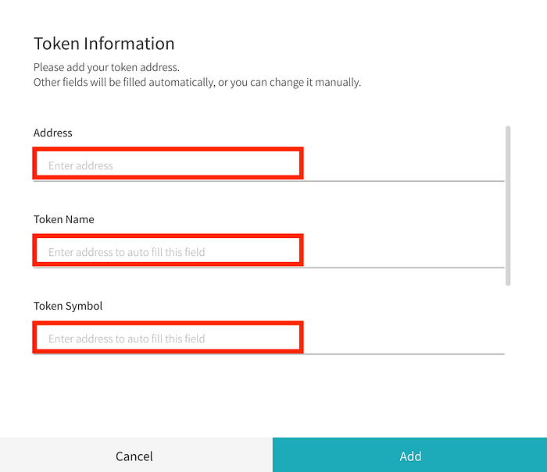This screenshot has height=472, width=547.
Task: Confirm with the teal Add button
Action: [x=409, y=455]
